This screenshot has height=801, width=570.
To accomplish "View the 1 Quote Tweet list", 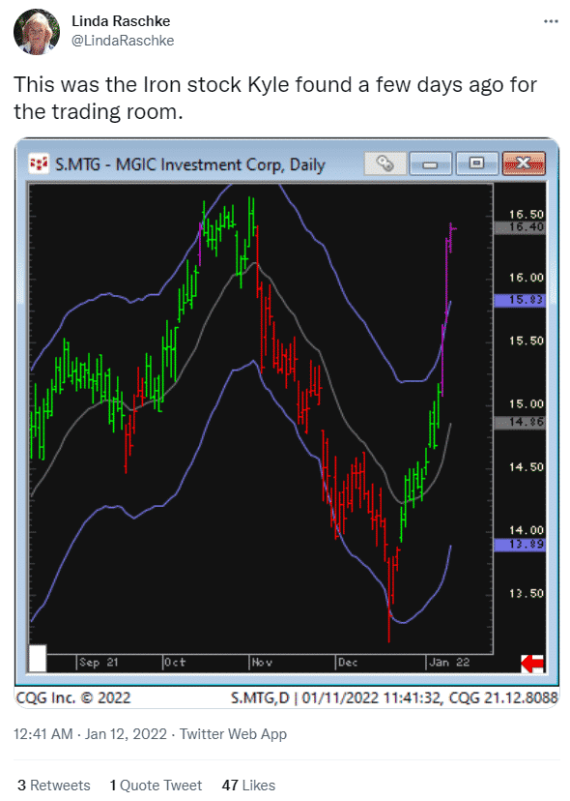I will click(156, 785).
